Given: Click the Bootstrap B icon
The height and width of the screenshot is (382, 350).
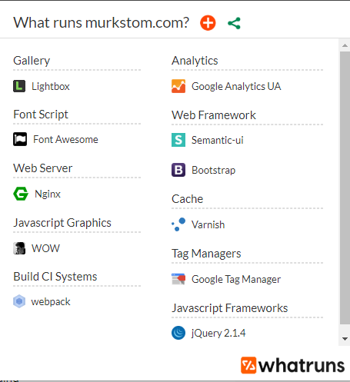Looking at the screenshot, I should (178, 170).
